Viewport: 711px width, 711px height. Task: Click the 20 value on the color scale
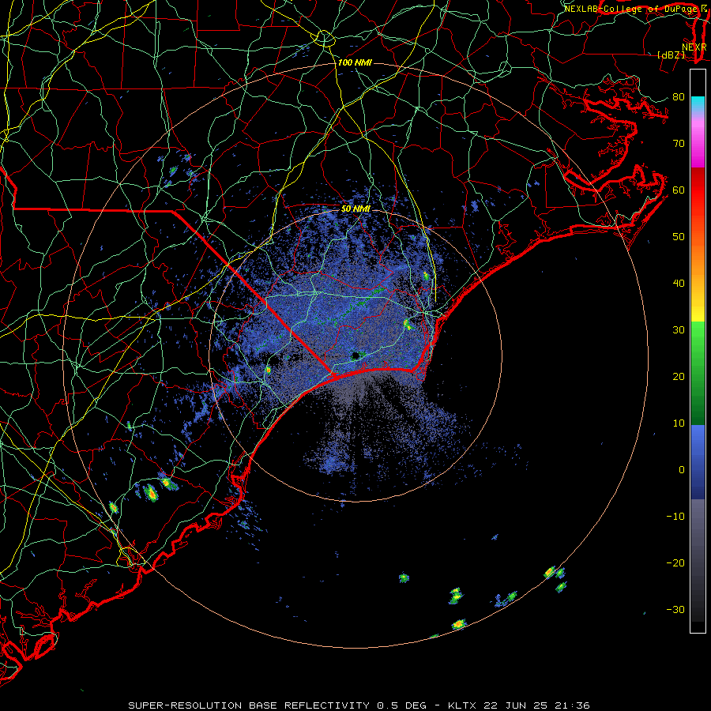click(679, 377)
